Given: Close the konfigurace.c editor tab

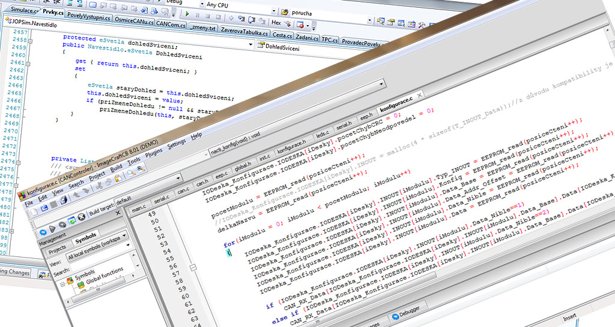Looking at the screenshot, I should [x=419, y=95].
